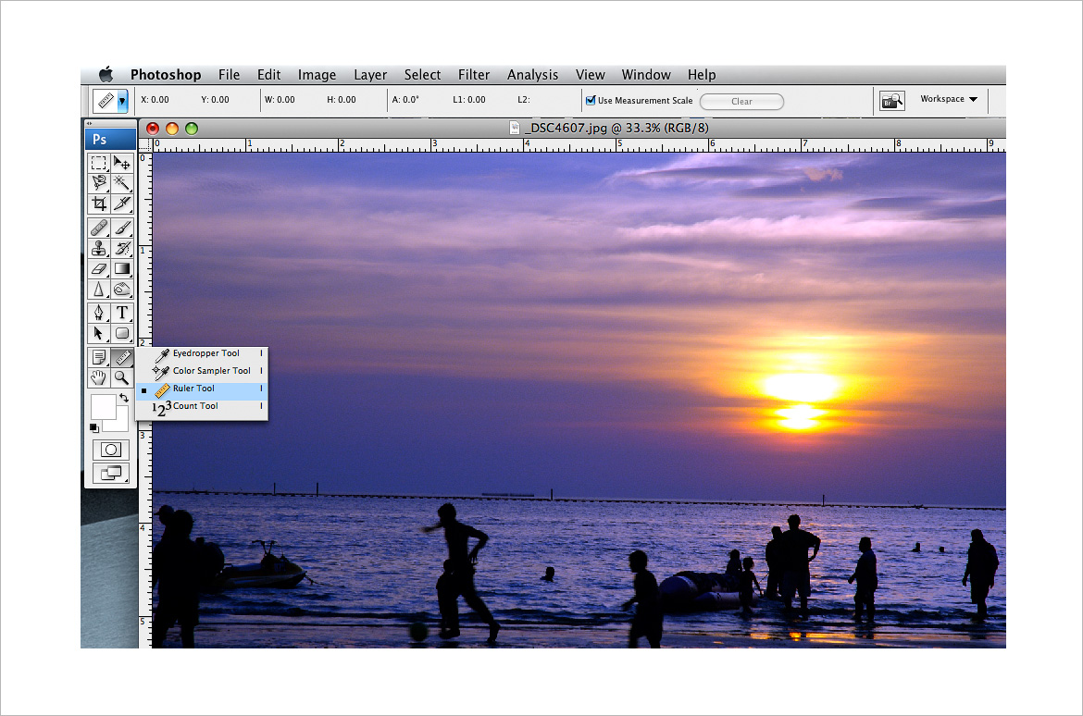Open the Ruler tool preset picker

tap(122, 101)
